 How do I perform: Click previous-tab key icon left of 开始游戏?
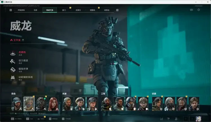(x=11, y=10)
